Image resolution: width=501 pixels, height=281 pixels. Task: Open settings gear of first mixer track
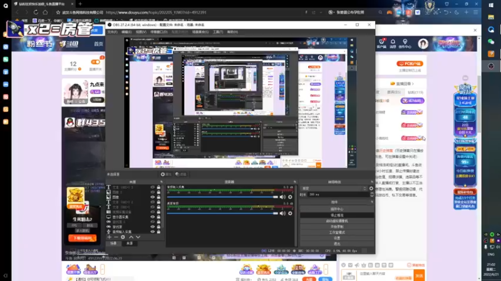290,197
